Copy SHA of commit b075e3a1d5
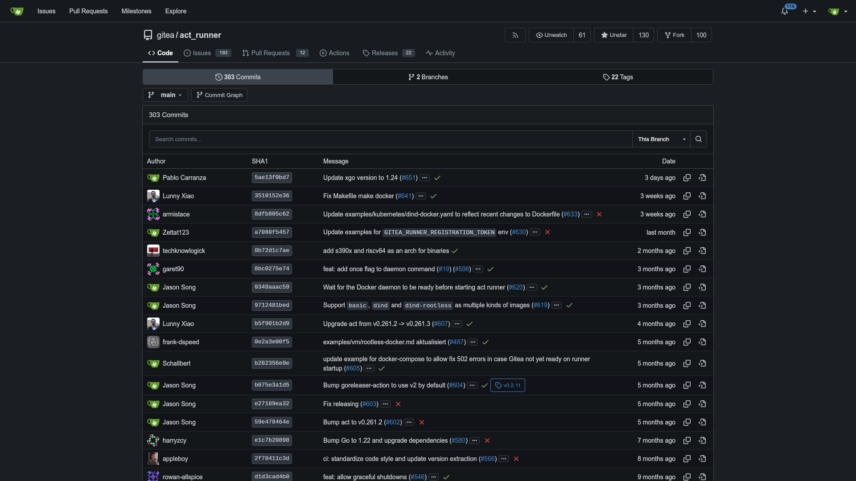The height and width of the screenshot is (481, 856). click(x=687, y=385)
